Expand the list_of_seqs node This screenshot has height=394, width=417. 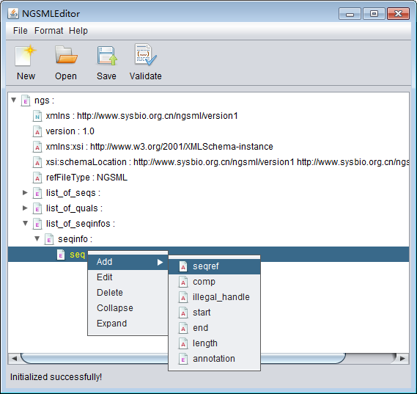tap(25, 192)
